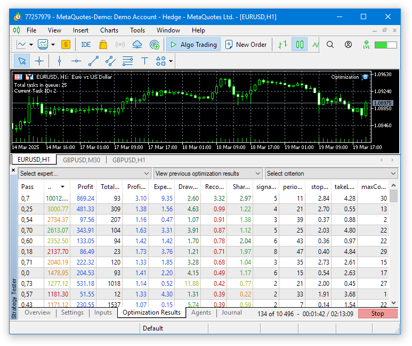Switch to the GBPUSD,M30 chart tab
412x346 pixels.
tap(82, 160)
